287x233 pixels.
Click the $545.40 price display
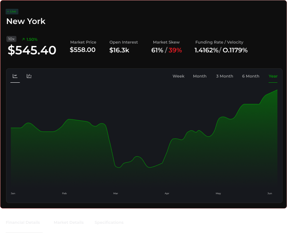click(32, 50)
